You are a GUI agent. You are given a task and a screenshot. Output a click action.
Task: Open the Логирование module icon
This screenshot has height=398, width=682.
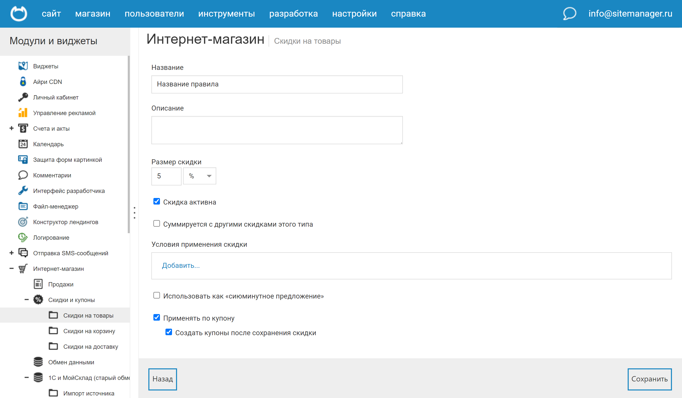(23, 237)
